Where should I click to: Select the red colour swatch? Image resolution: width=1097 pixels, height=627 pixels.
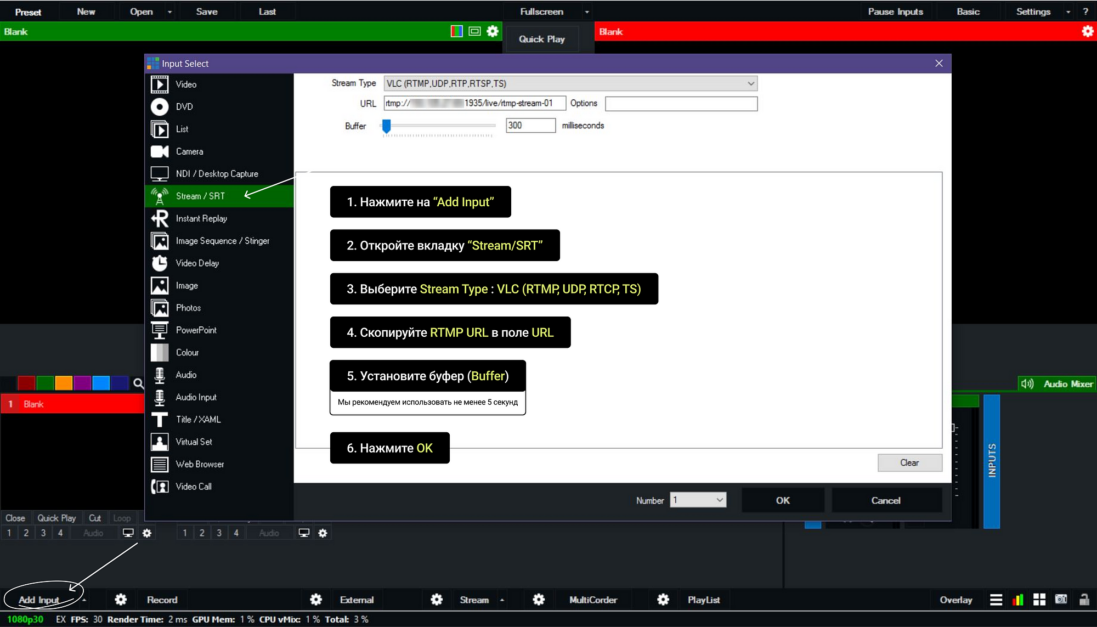(x=26, y=383)
